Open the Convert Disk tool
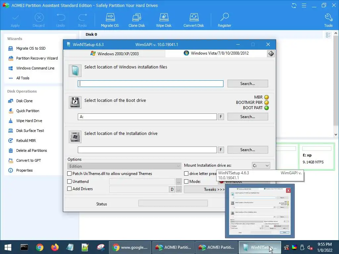 (194, 20)
